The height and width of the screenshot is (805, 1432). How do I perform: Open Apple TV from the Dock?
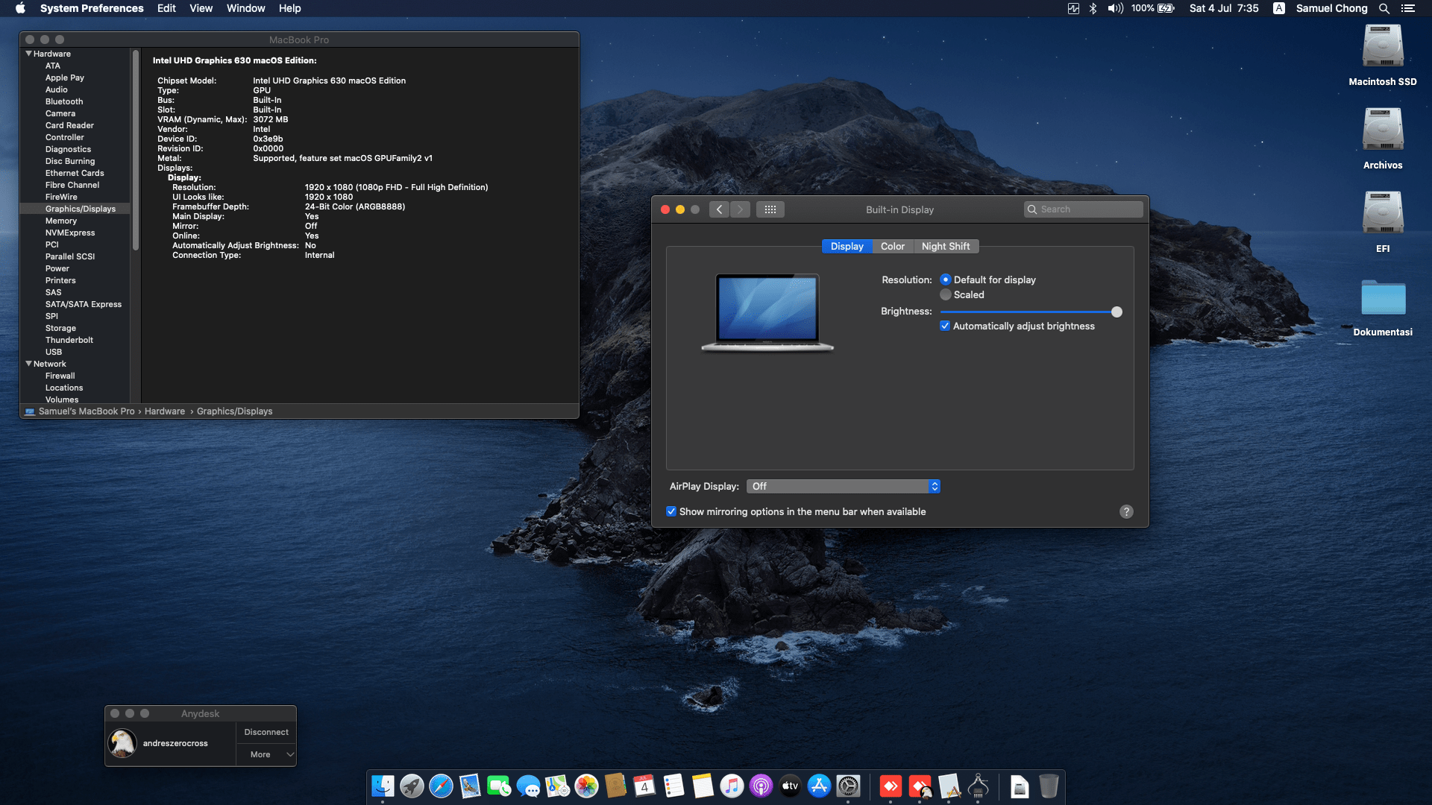(x=790, y=786)
